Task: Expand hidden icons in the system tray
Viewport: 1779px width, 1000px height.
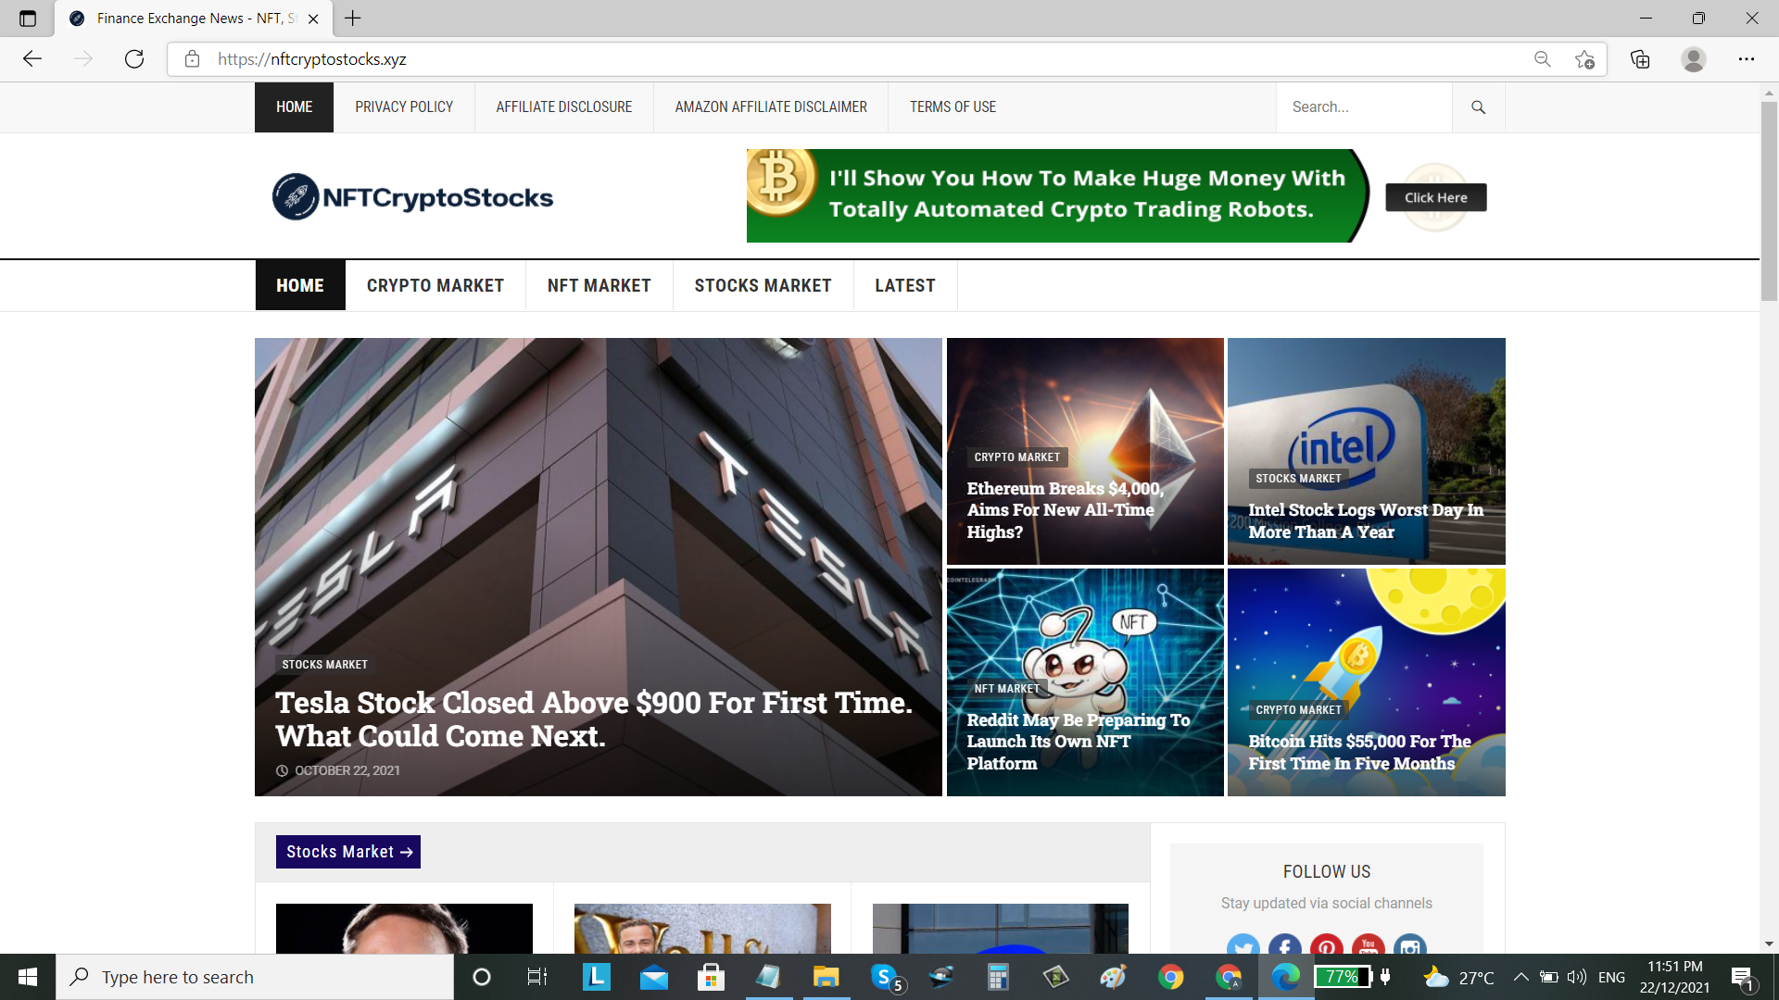Action: click(1520, 977)
